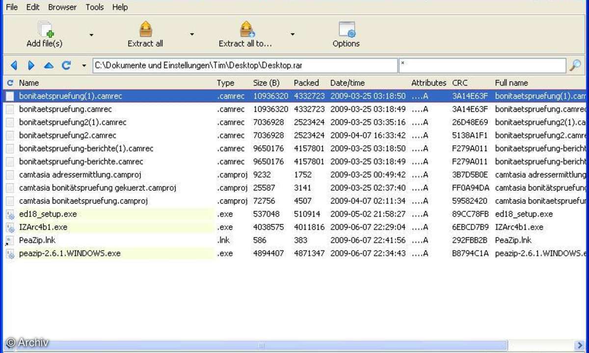Select camtasia bonitaetspruefung.camproj file name
Screen dimensions: 589x353
(x=83, y=201)
